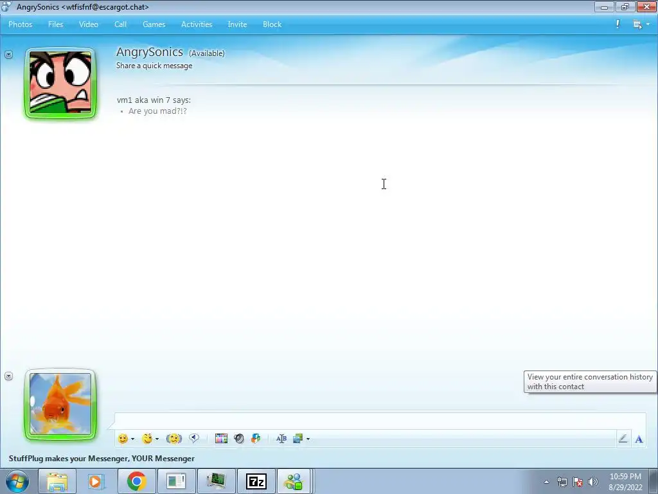Image resolution: width=658 pixels, height=494 pixels.
Task: Open the colorful grid icon in chat toolbar
Action: pos(221,439)
